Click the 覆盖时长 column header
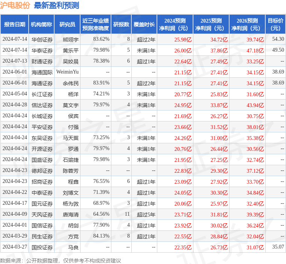 (144, 24)
